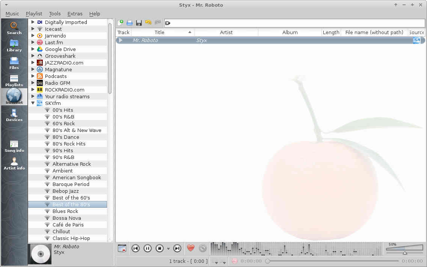Viewport: 427px width, 267px height.
Task: Sort playlist by the Artist column header
Action: click(x=226, y=32)
